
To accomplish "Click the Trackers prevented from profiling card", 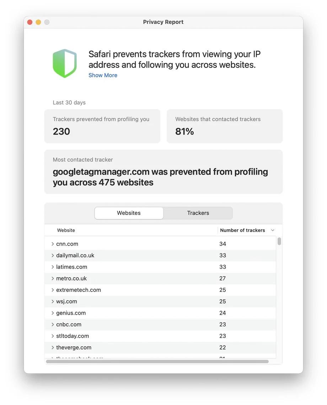I will (102, 126).
